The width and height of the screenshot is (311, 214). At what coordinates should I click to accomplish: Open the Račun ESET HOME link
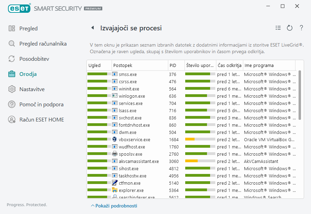pos(41,120)
